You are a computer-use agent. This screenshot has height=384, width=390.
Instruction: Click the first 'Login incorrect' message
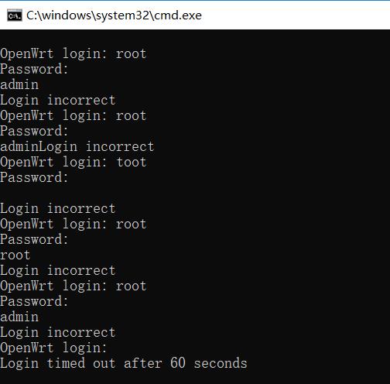58,100
